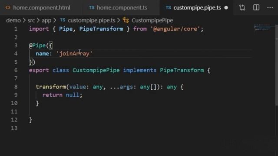Click the '@angular/core' import string
This screenshot has height=156, width=278.
pyautogui.click(x=175, y=29)
